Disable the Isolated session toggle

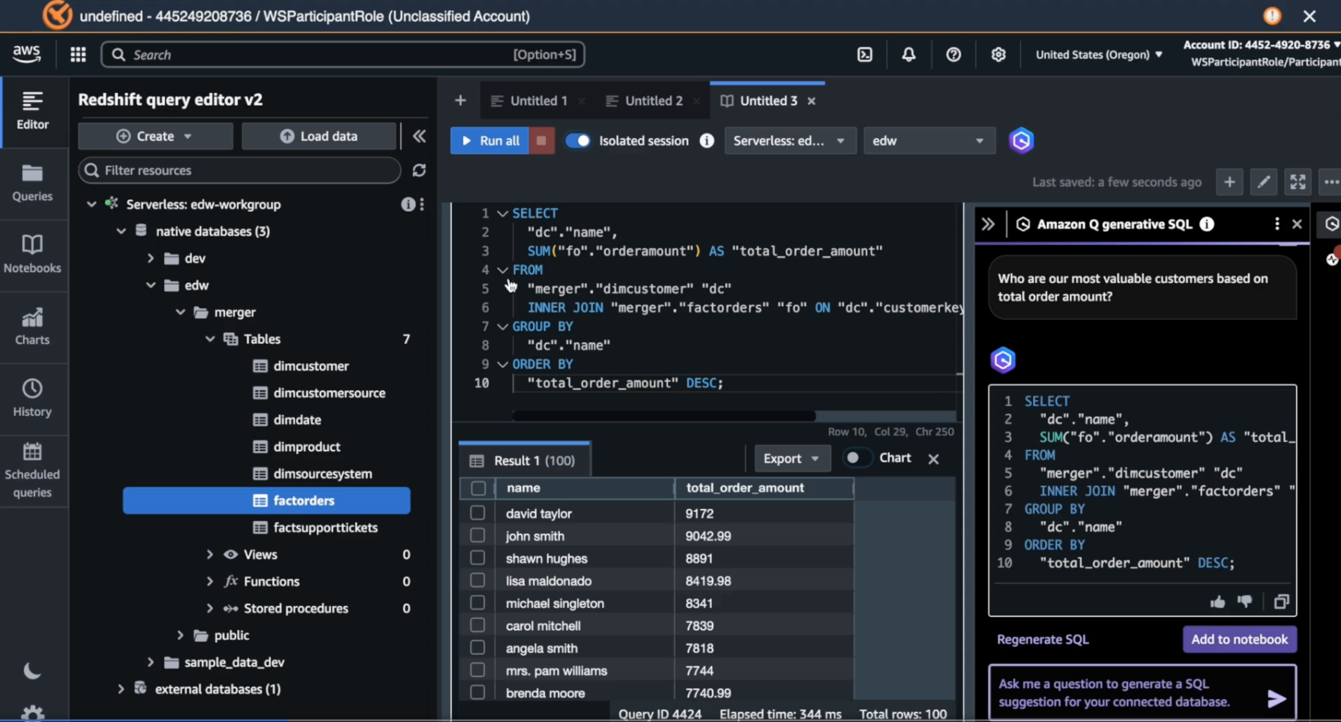pyautogui.click(x=578, y=140)
